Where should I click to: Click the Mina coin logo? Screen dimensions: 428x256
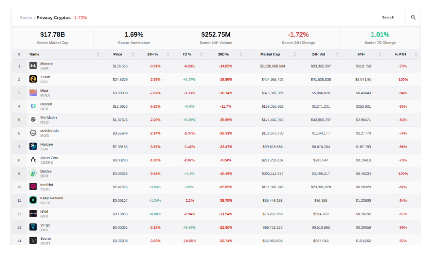pos(33,93)
